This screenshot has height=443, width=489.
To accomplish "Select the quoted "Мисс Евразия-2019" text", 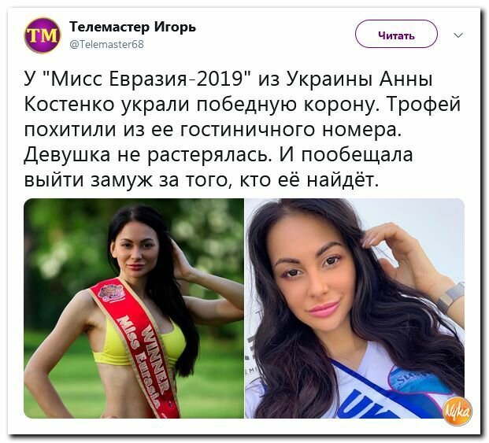I will 146,79.
